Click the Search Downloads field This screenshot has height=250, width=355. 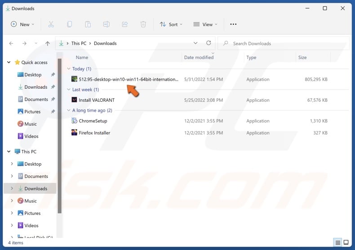coord(284,43)
